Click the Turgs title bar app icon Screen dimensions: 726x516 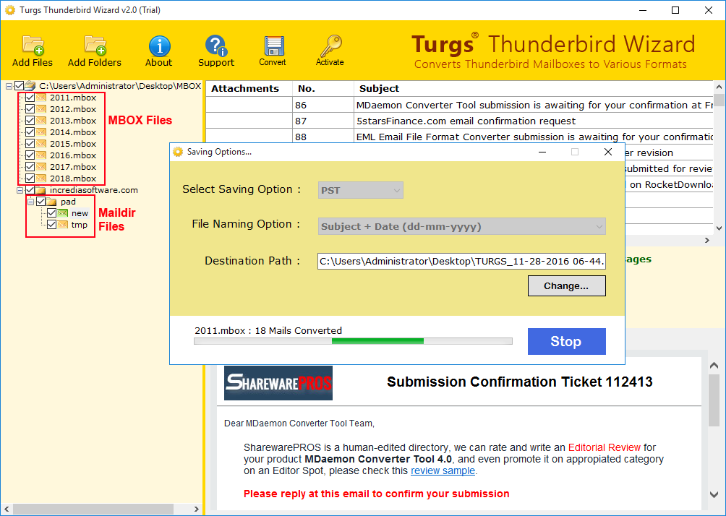coord(9,10)
